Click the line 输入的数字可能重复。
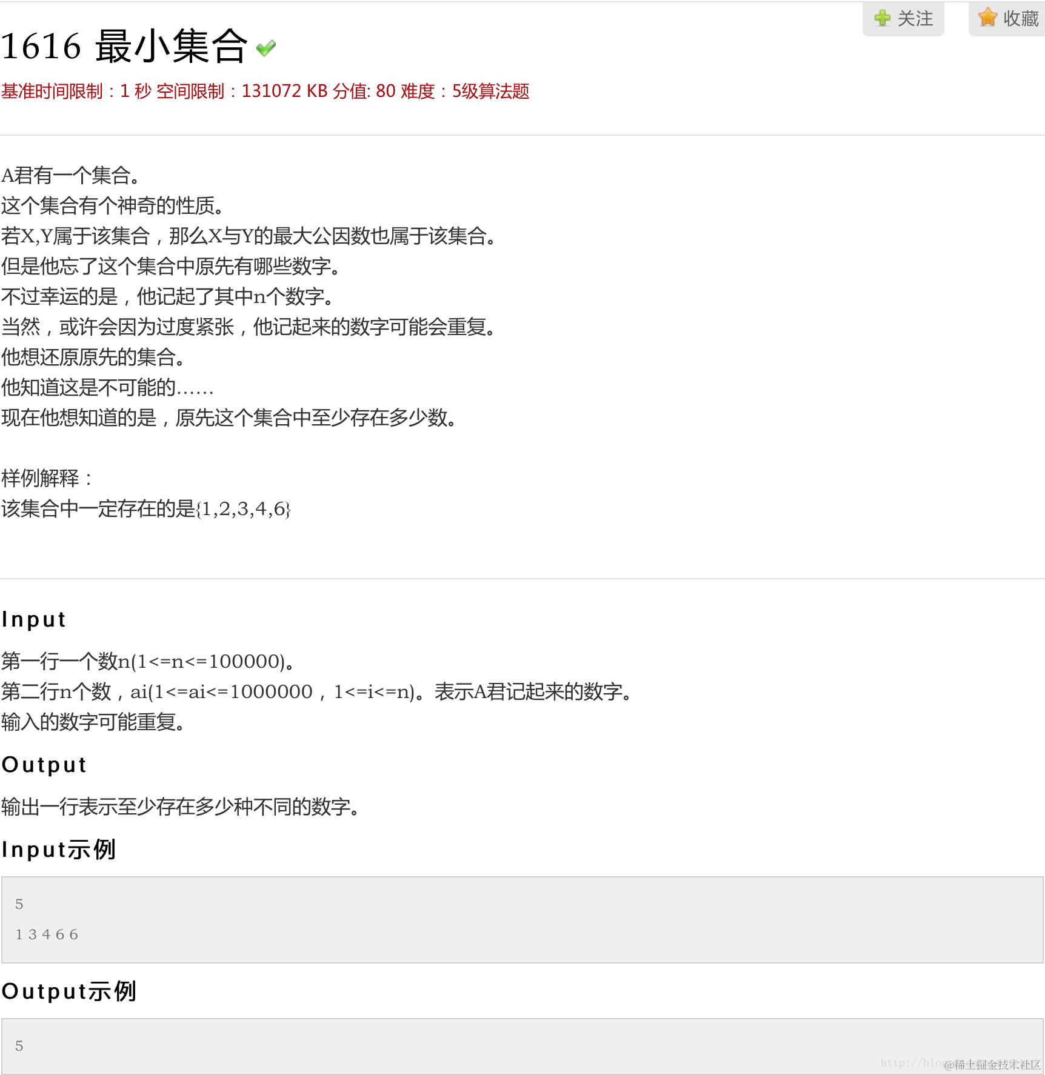The height and width of the screenshot is (1075, 1045). (x=93, y=722)
